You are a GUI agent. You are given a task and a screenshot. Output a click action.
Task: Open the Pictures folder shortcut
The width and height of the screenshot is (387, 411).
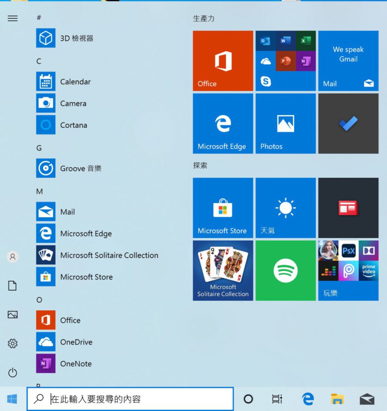12,315
